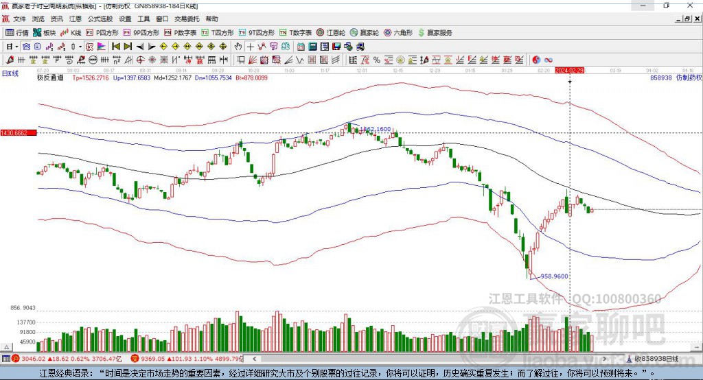This screenshot has height=380, width=703.
Task: Select the zigzag wave line tool
Action: pyautogui.click(x=299, y=60)
